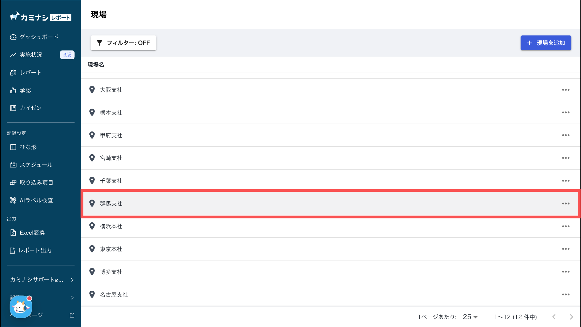Open the three-dot menu for 宮崎支社
Screen dimensions: 581x327
click(x=565, y=158)
